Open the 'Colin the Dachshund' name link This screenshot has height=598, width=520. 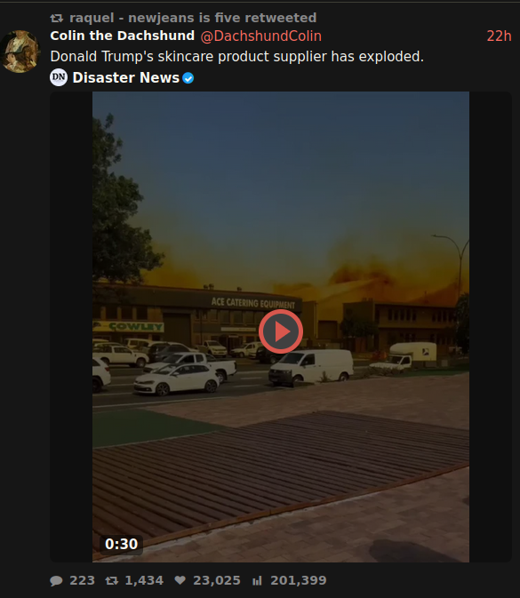coord(123,36)
